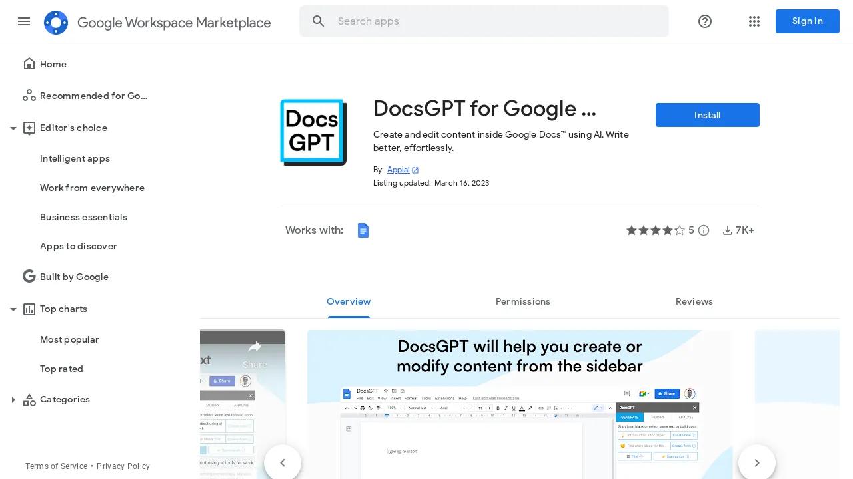Open the Help question mark icon
The height and width of the screenshot is (479, 853).
point(705,21)
